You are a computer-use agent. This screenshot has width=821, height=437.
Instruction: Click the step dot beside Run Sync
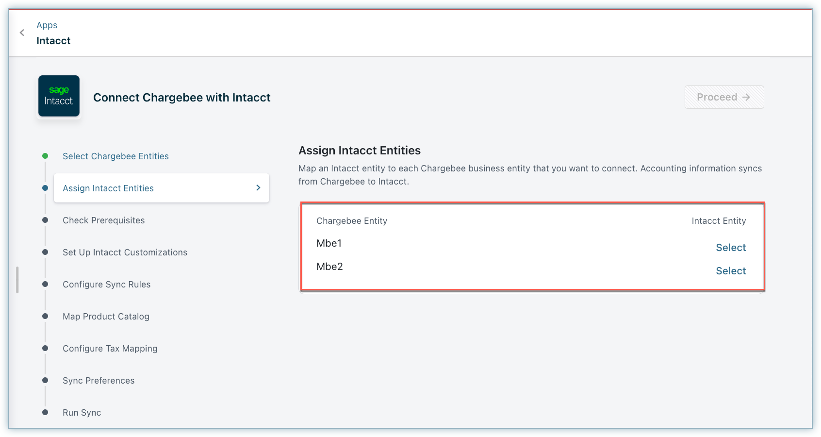click(x=45, y=412)
